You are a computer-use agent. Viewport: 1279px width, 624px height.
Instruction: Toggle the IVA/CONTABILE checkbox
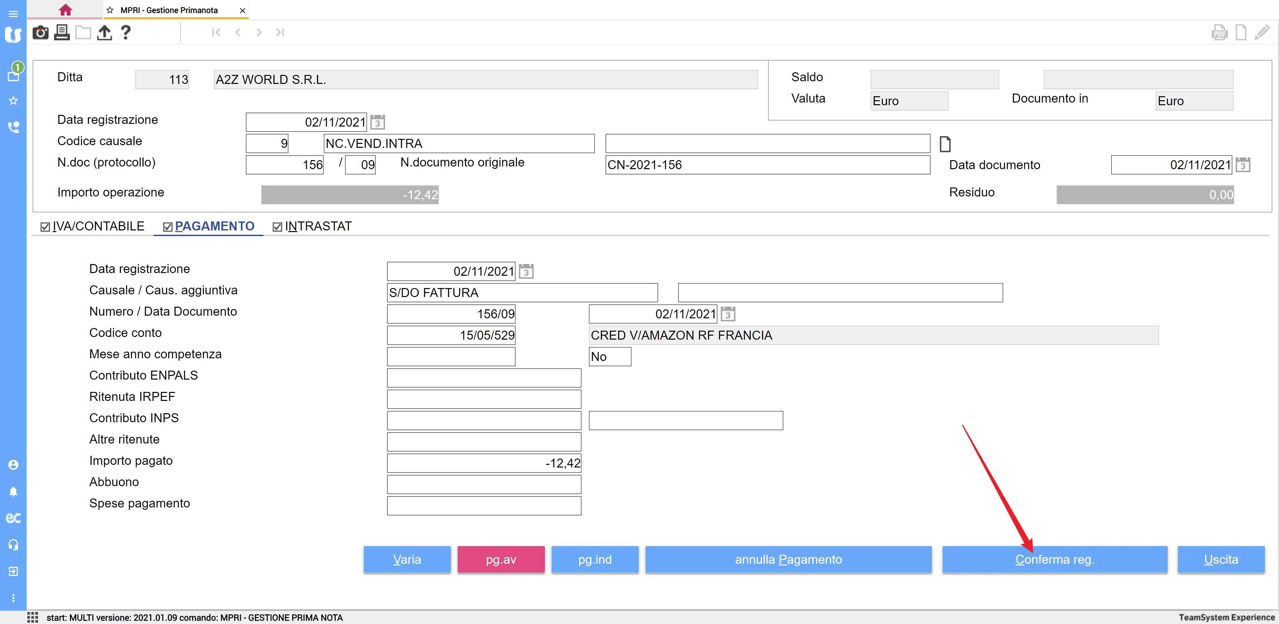pos(45,227)
